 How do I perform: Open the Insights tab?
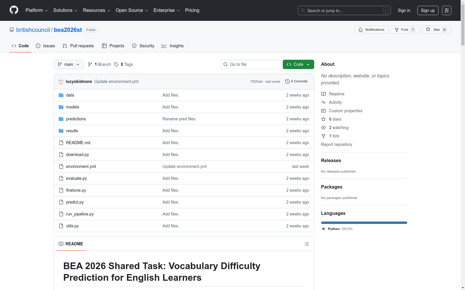(x=173, y=46)
